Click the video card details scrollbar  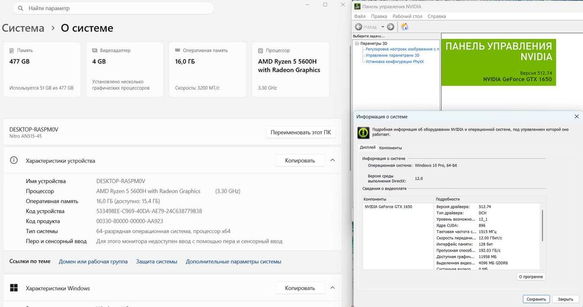(x=542, y=225)
